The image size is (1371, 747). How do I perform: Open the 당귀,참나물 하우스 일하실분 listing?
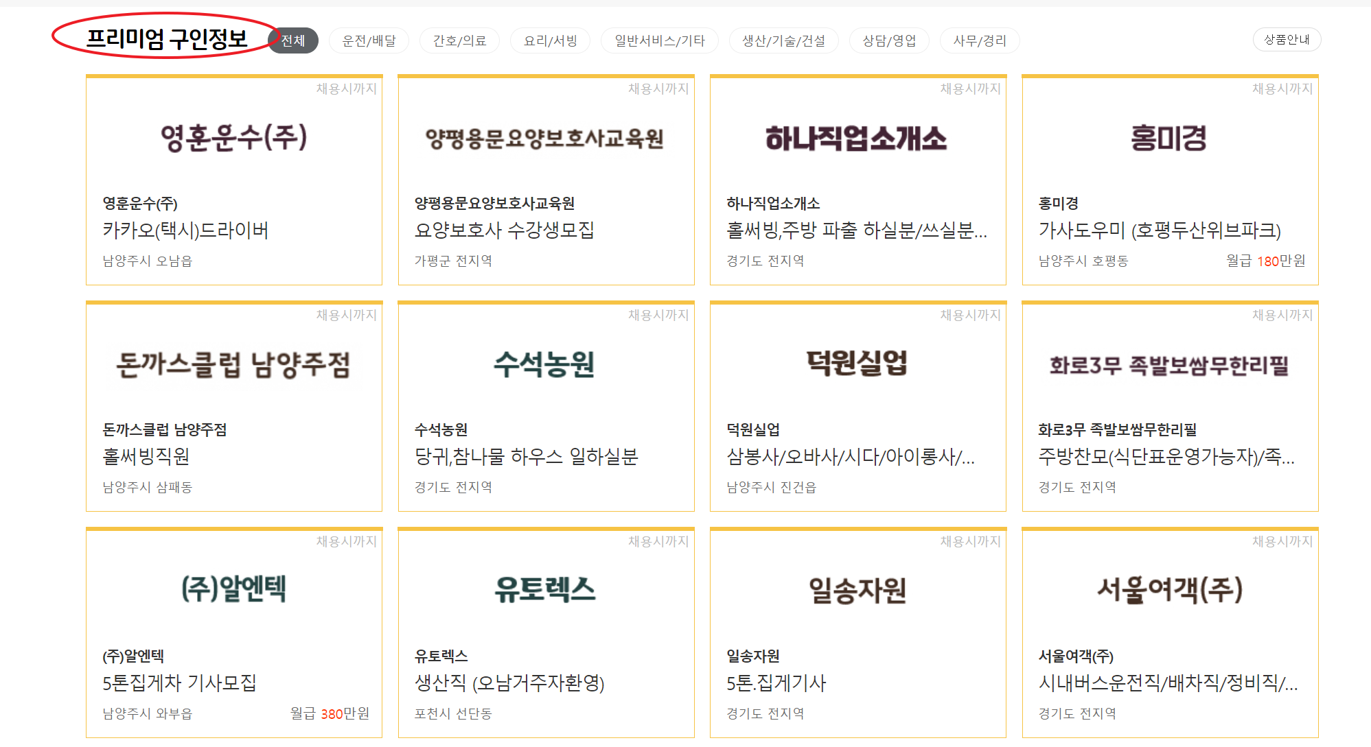click(x=527, y=456)
